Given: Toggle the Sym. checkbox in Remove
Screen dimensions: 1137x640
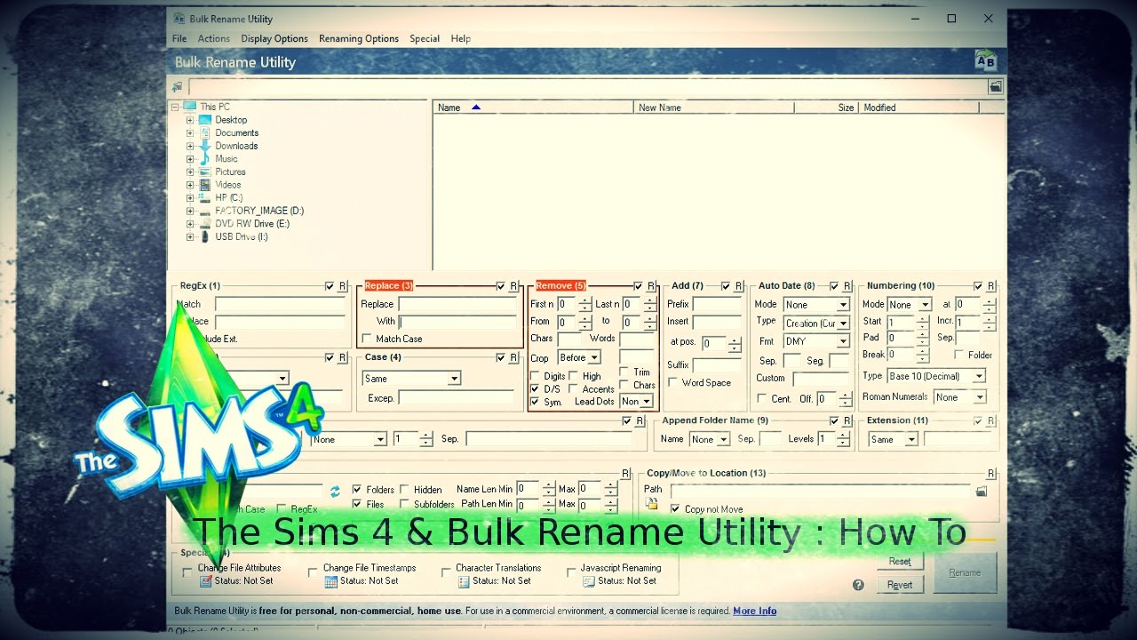Looking at the screenshot, I should click(x=535, y=402).
